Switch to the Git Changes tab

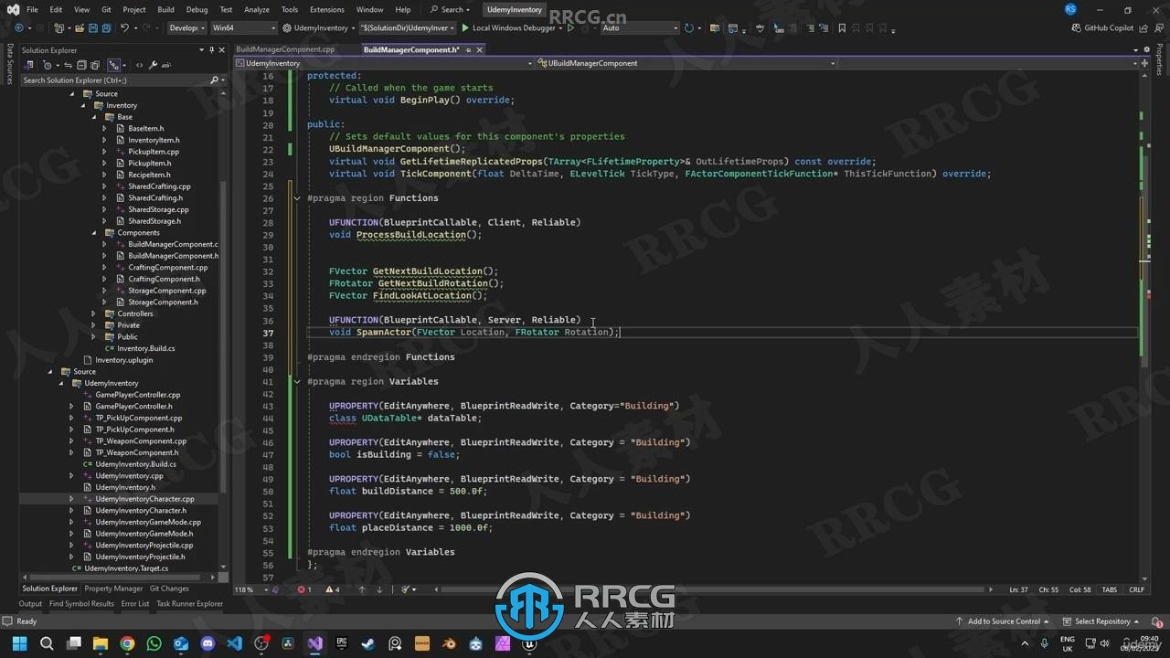coord(169,589)
